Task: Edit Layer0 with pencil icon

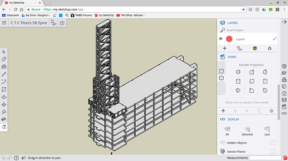Action: click(274, 39)
